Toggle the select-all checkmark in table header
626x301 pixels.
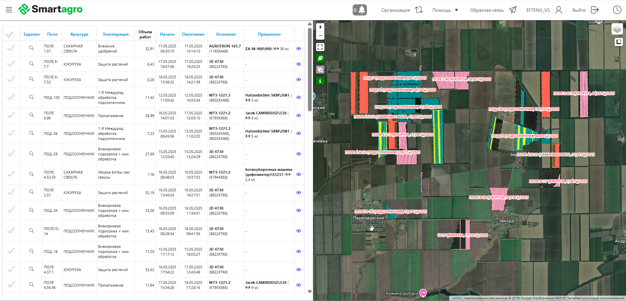click(x=10, y=34)
